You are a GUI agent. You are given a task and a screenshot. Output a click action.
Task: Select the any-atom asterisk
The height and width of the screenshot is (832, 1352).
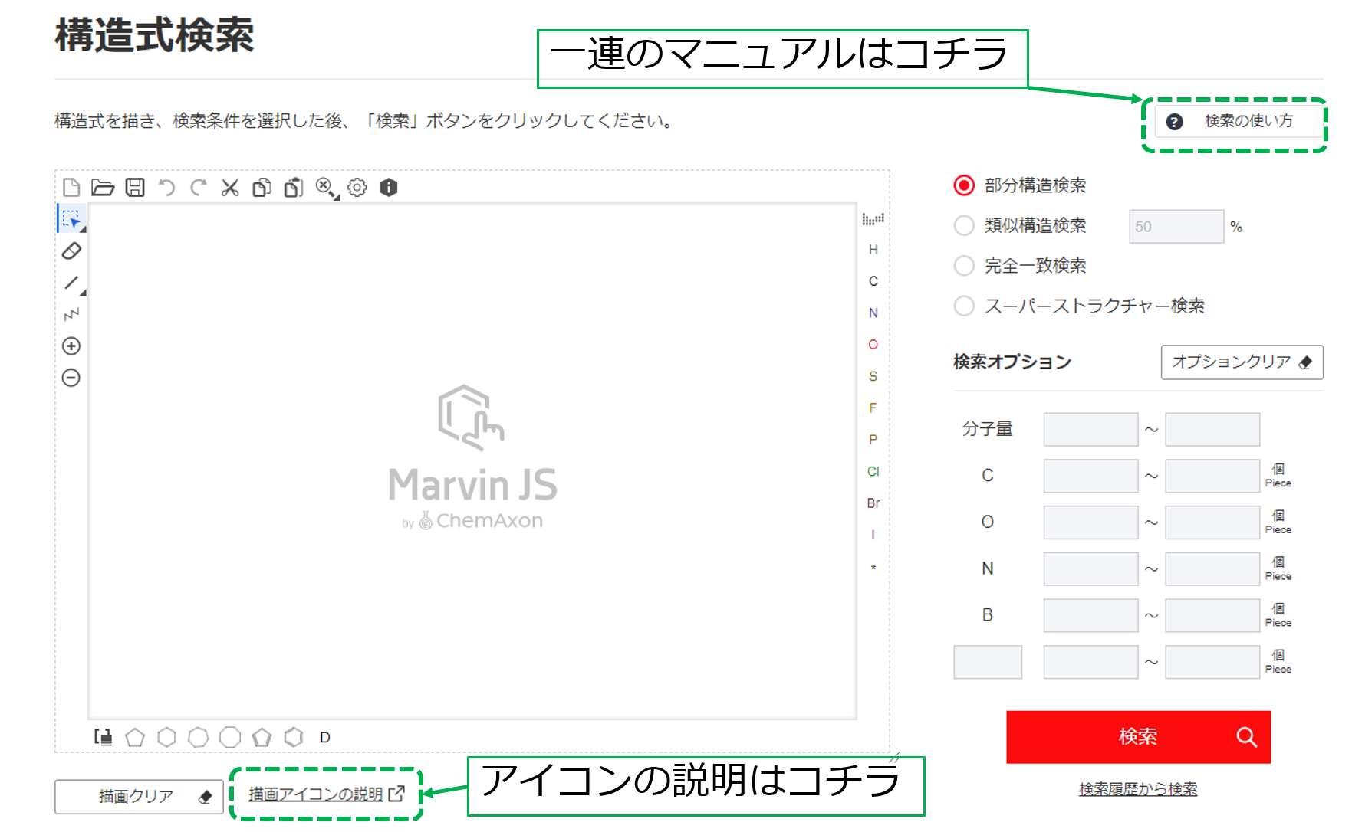873,568
